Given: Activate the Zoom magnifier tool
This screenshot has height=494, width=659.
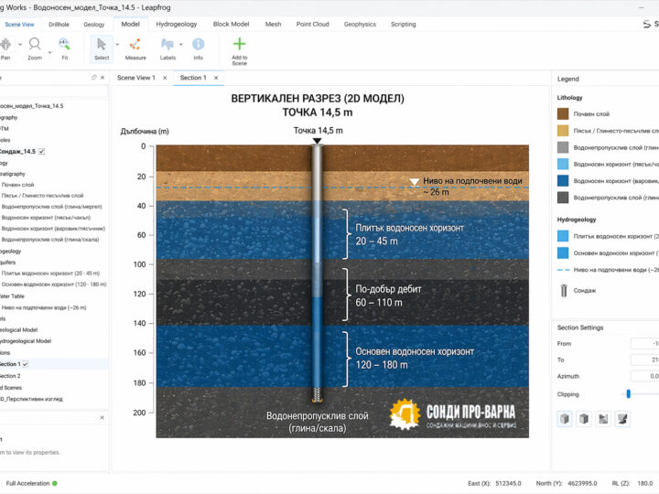Looking at the screenshot, I should click(35, 48).
